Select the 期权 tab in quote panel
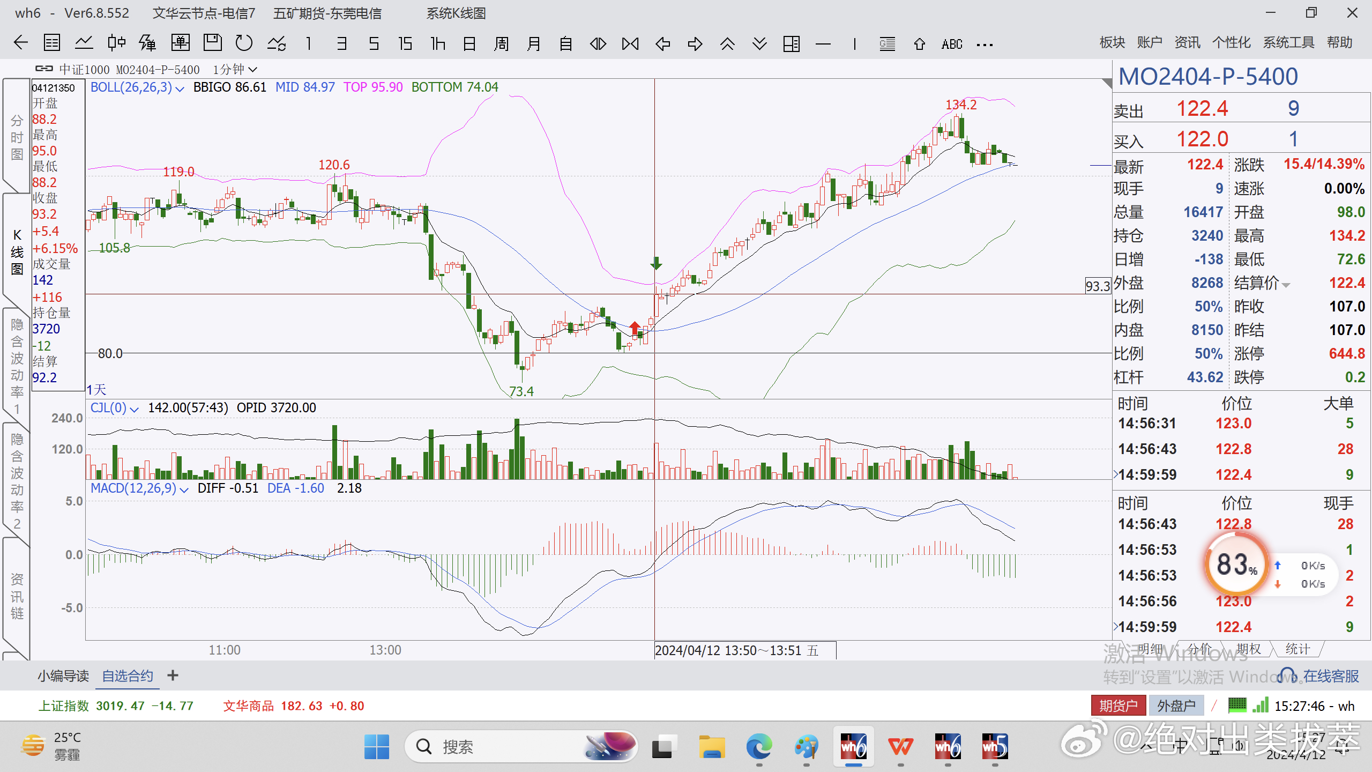This screenshot has height=772, width=1372. click(1249, 649)
